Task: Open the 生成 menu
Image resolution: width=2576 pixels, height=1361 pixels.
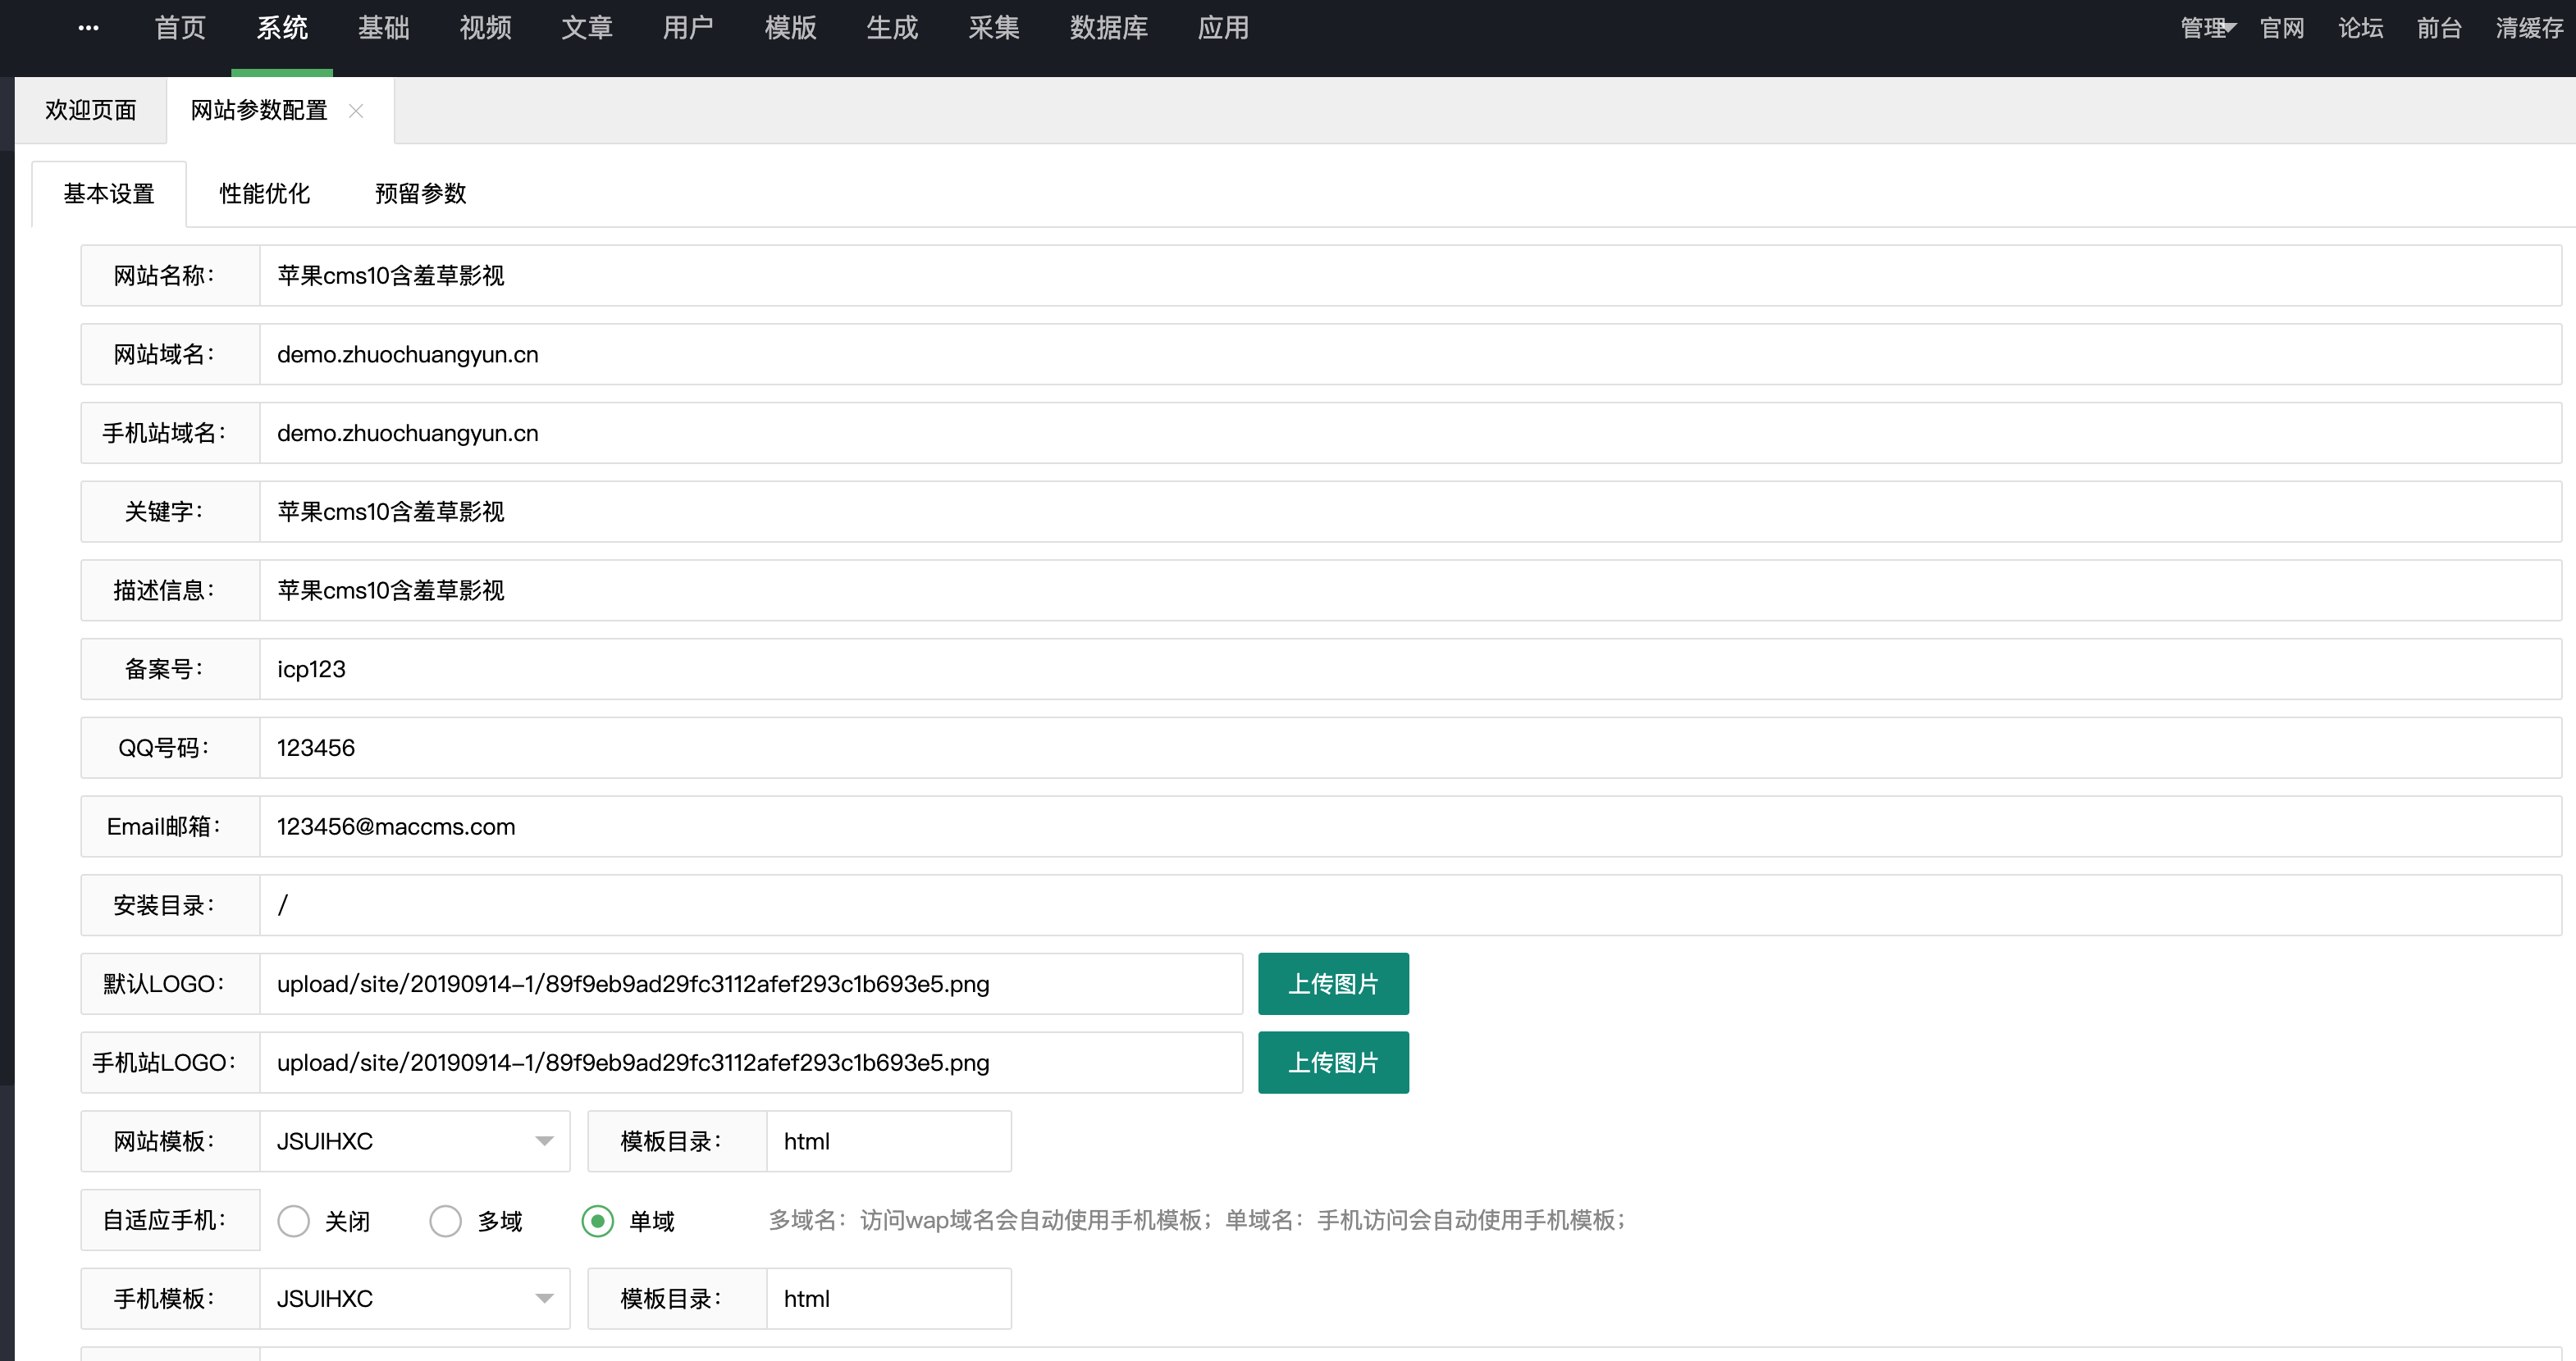Action: pyautogui.click(x=892, y=28)
